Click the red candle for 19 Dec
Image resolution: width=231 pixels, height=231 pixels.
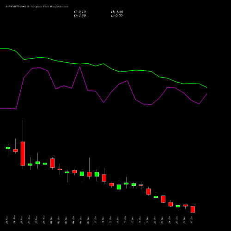tap(148, 192)
